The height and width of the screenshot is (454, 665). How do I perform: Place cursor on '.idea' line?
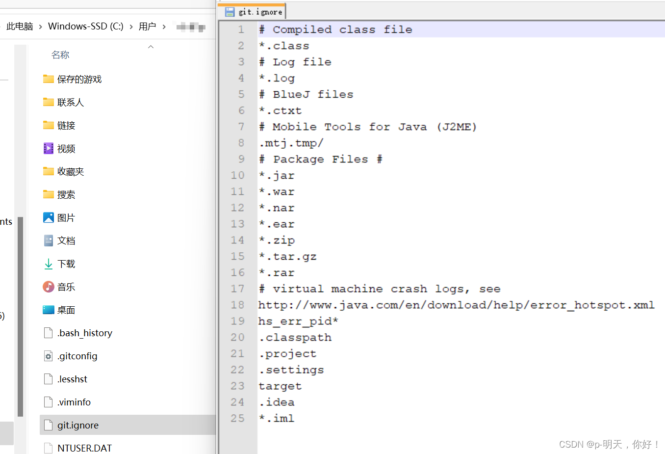277,402
